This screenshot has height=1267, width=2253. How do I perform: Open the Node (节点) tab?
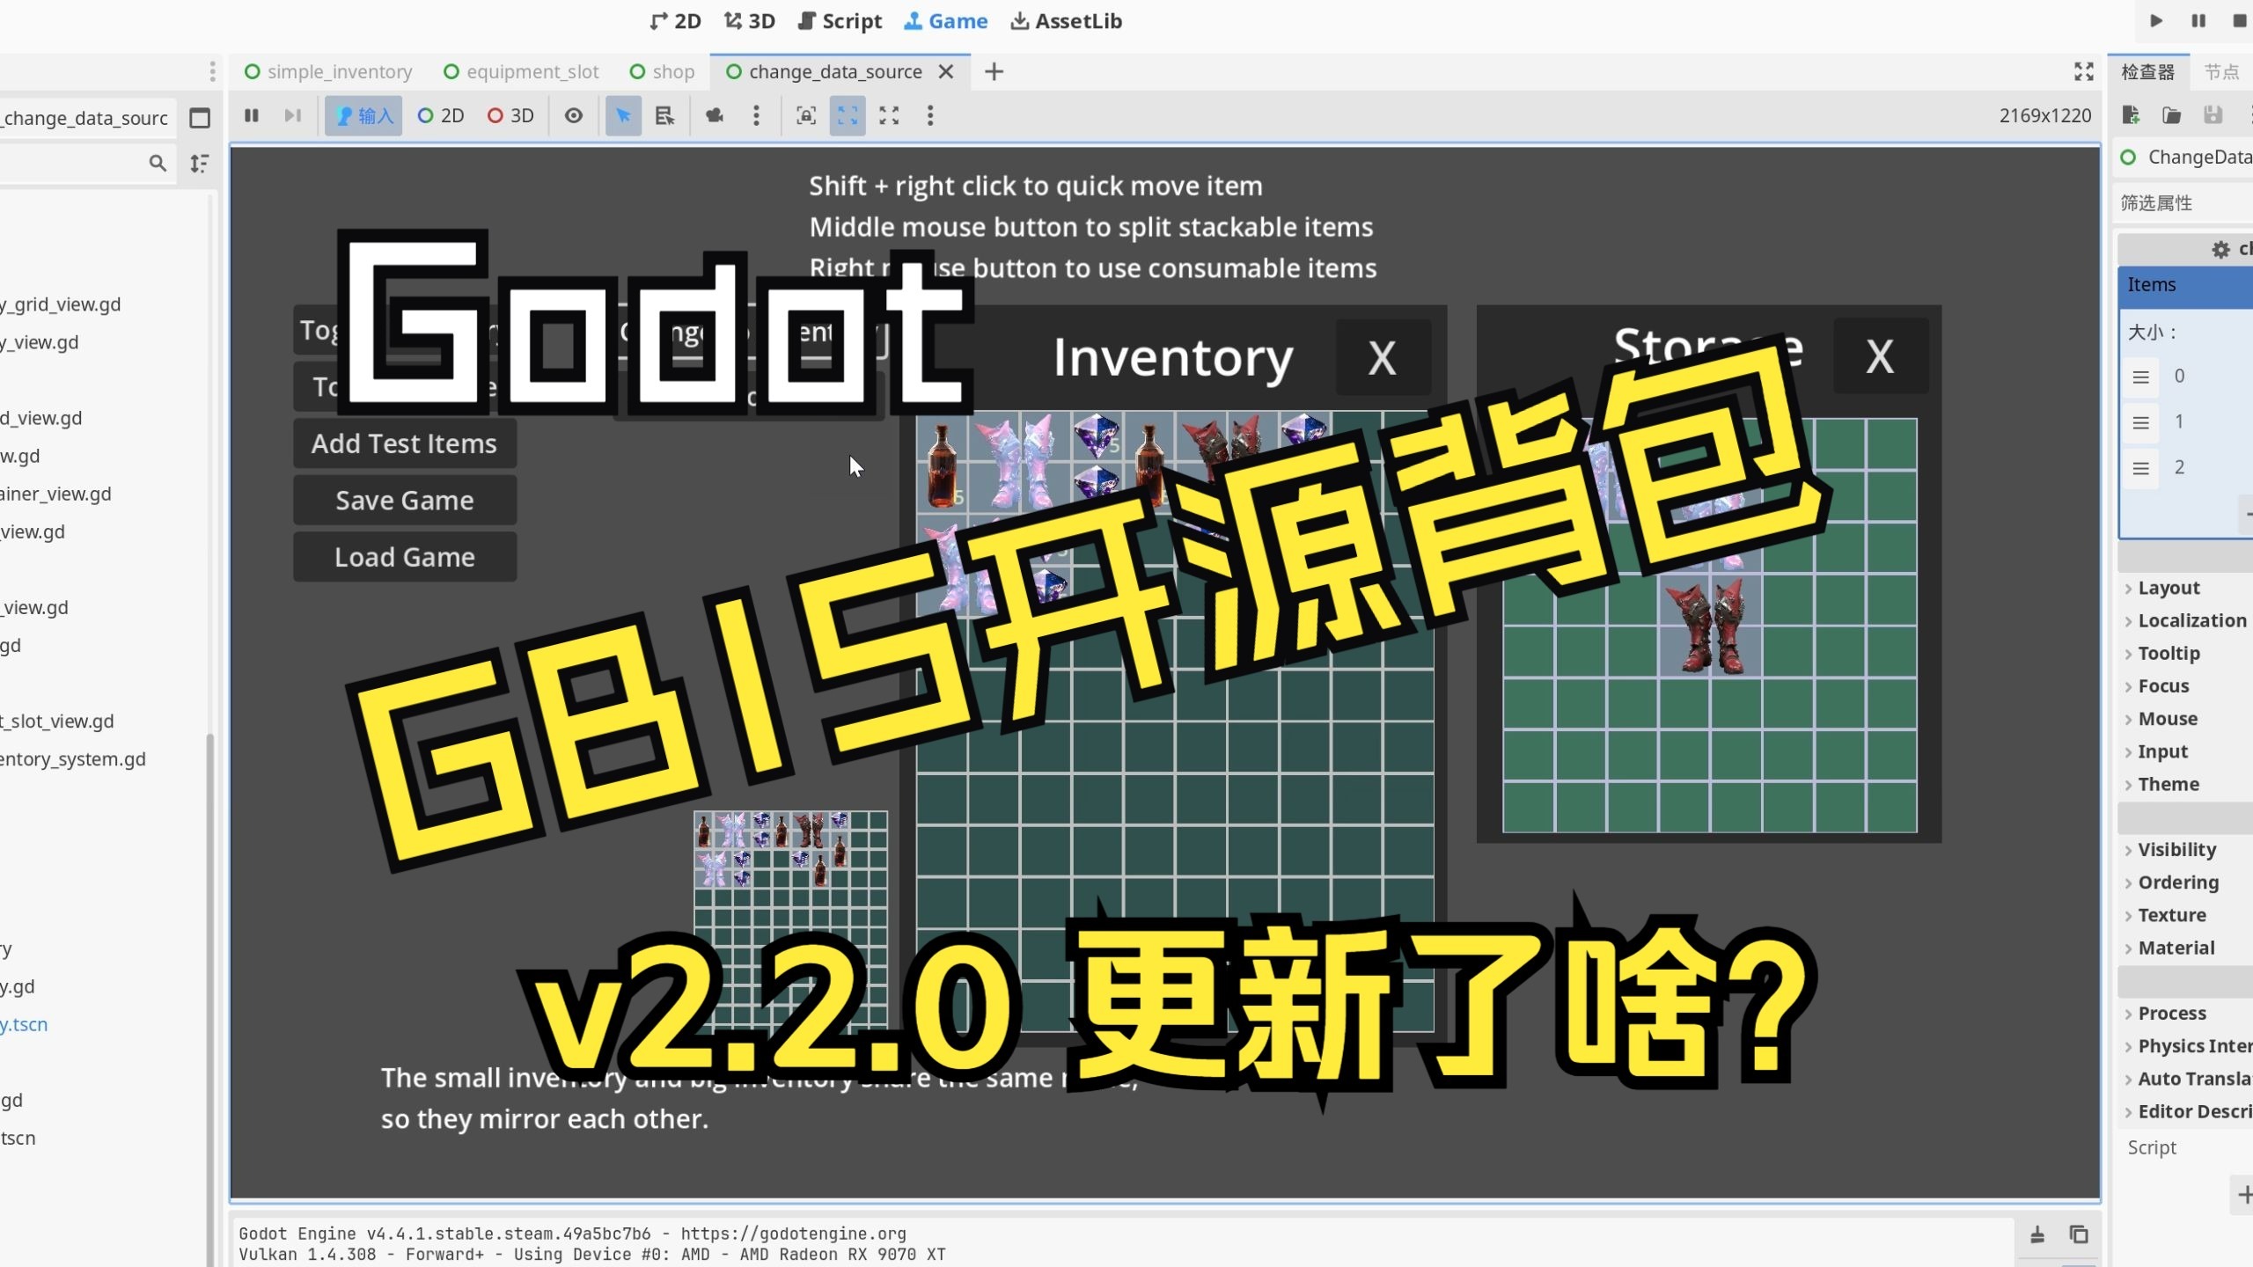click(2221, 71)
